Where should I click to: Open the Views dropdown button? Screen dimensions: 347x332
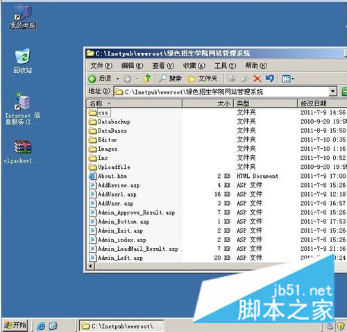tap(288, 78)
